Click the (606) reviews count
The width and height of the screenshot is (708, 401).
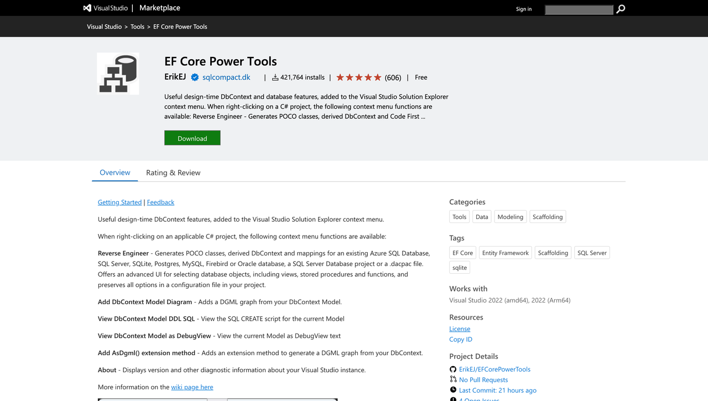click(x=393, y=77)
